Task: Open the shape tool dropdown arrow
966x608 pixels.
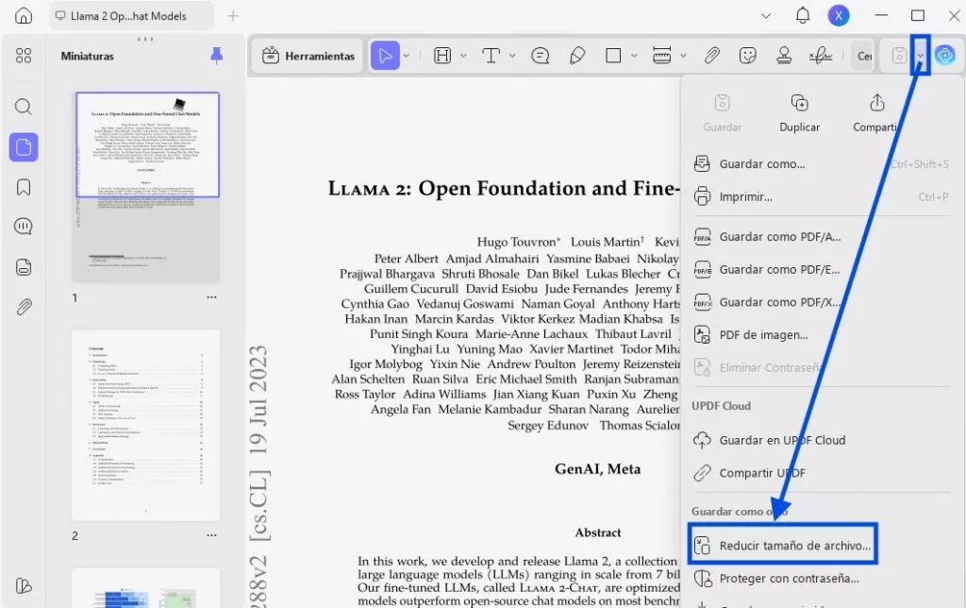Action: [633, 56]
